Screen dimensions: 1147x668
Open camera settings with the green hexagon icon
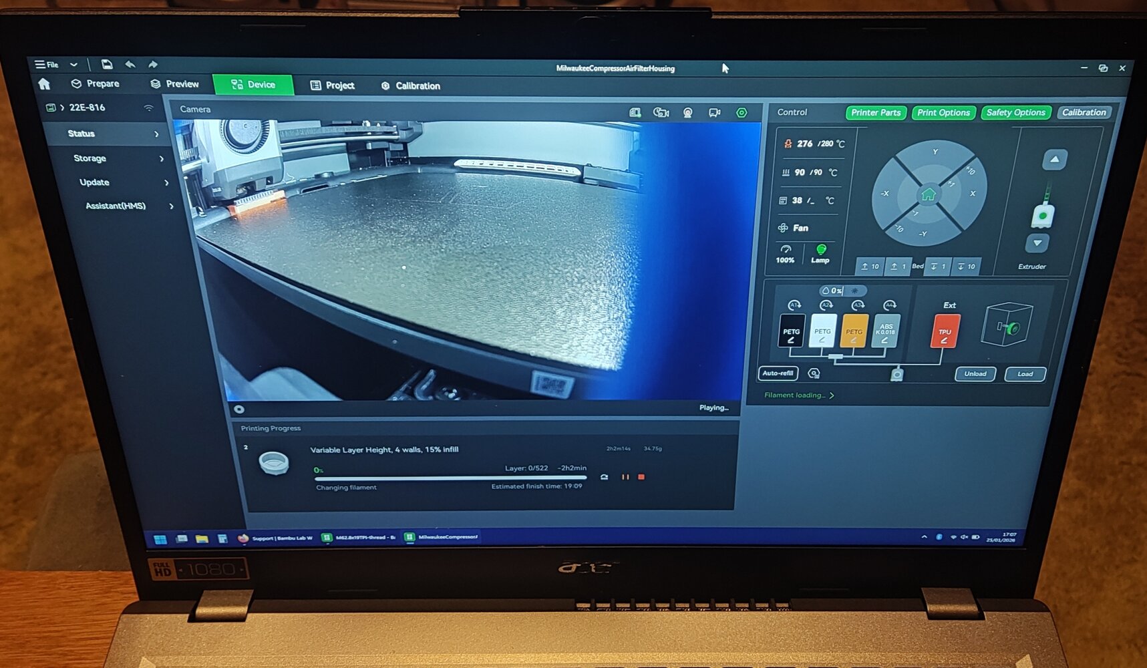742,113
